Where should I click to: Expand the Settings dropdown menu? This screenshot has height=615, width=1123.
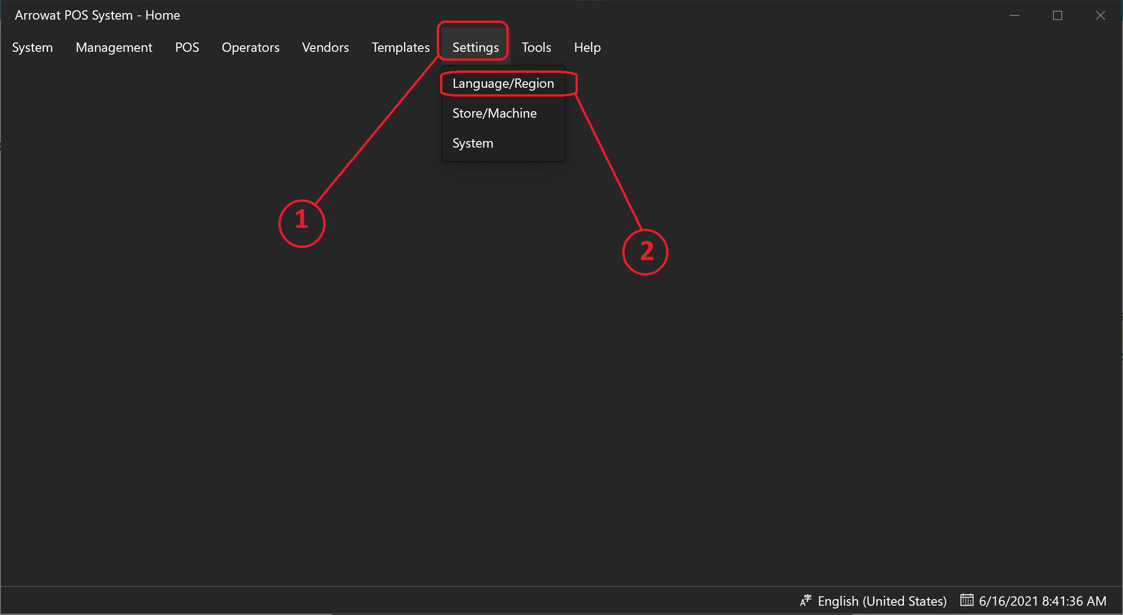474,47
